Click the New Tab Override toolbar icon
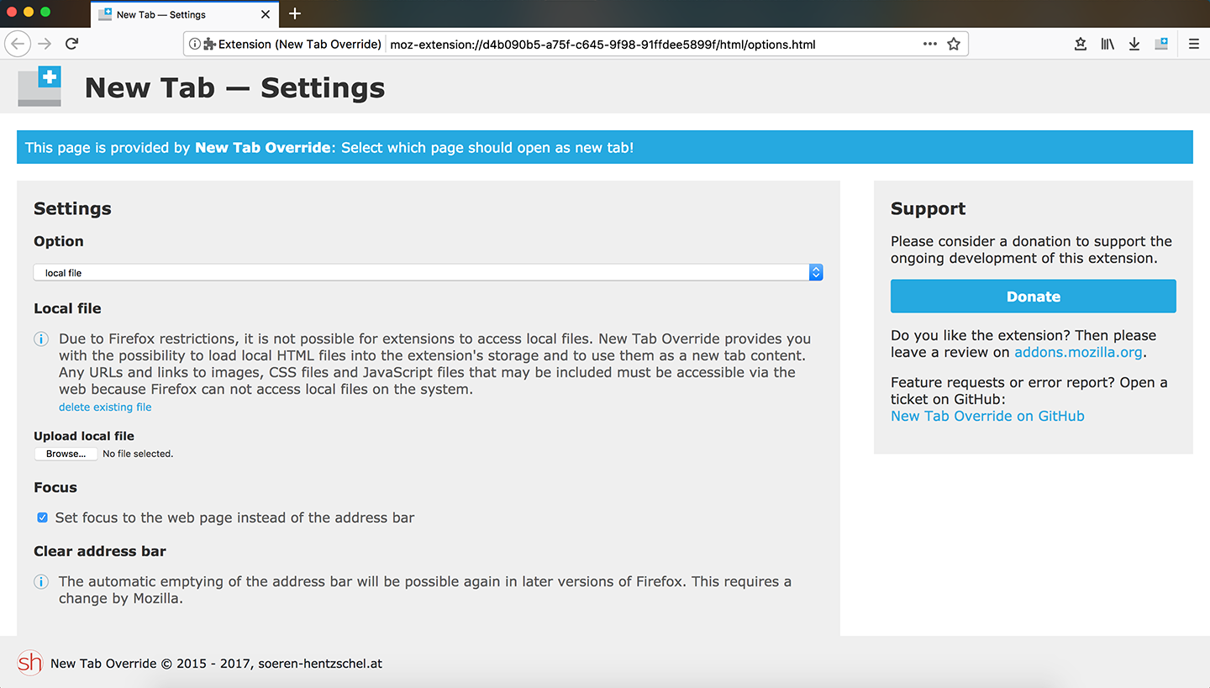The height and width of the screenshot is (688, 1210). click(1161, 44)
